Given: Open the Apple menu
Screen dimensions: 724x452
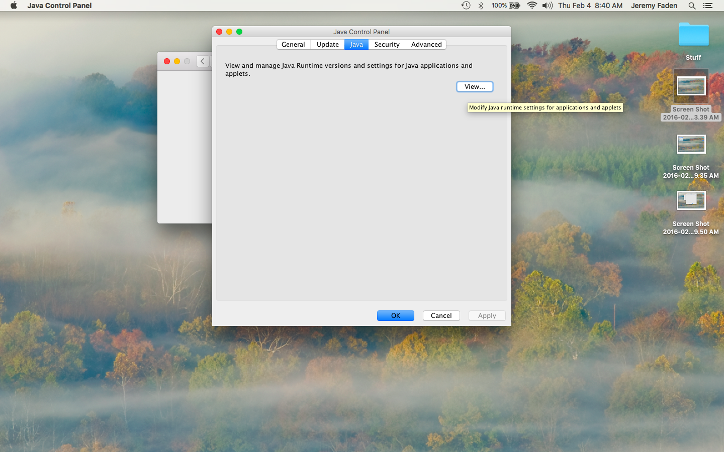Looking at the screenshot, I should (14, 6).
